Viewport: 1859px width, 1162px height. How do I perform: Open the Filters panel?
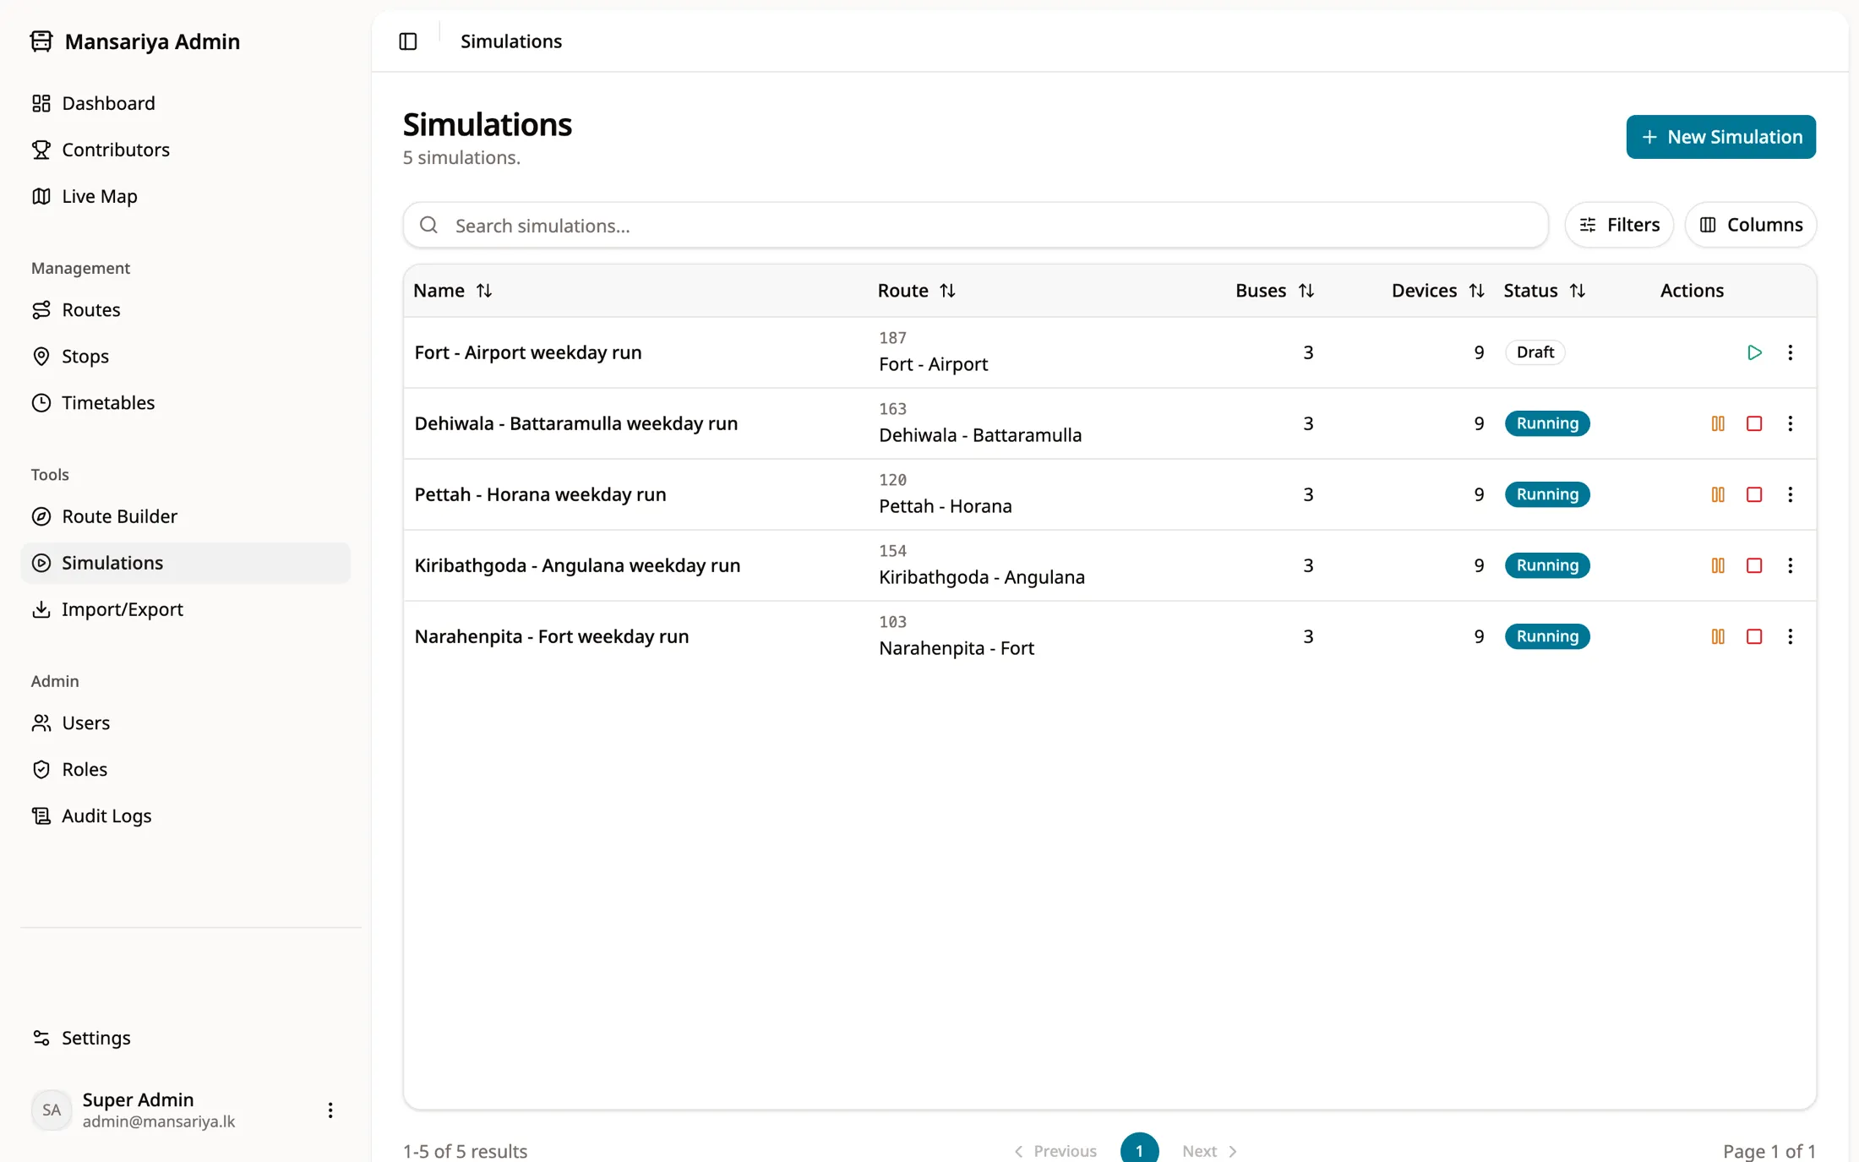click(1619, 225)
